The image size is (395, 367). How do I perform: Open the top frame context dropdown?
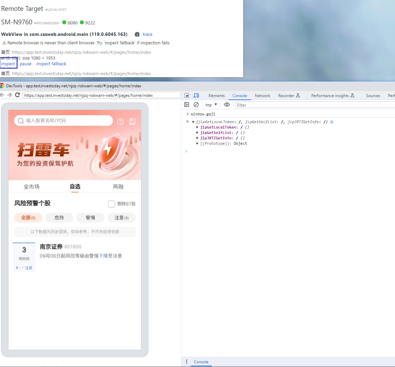[211, 105]
